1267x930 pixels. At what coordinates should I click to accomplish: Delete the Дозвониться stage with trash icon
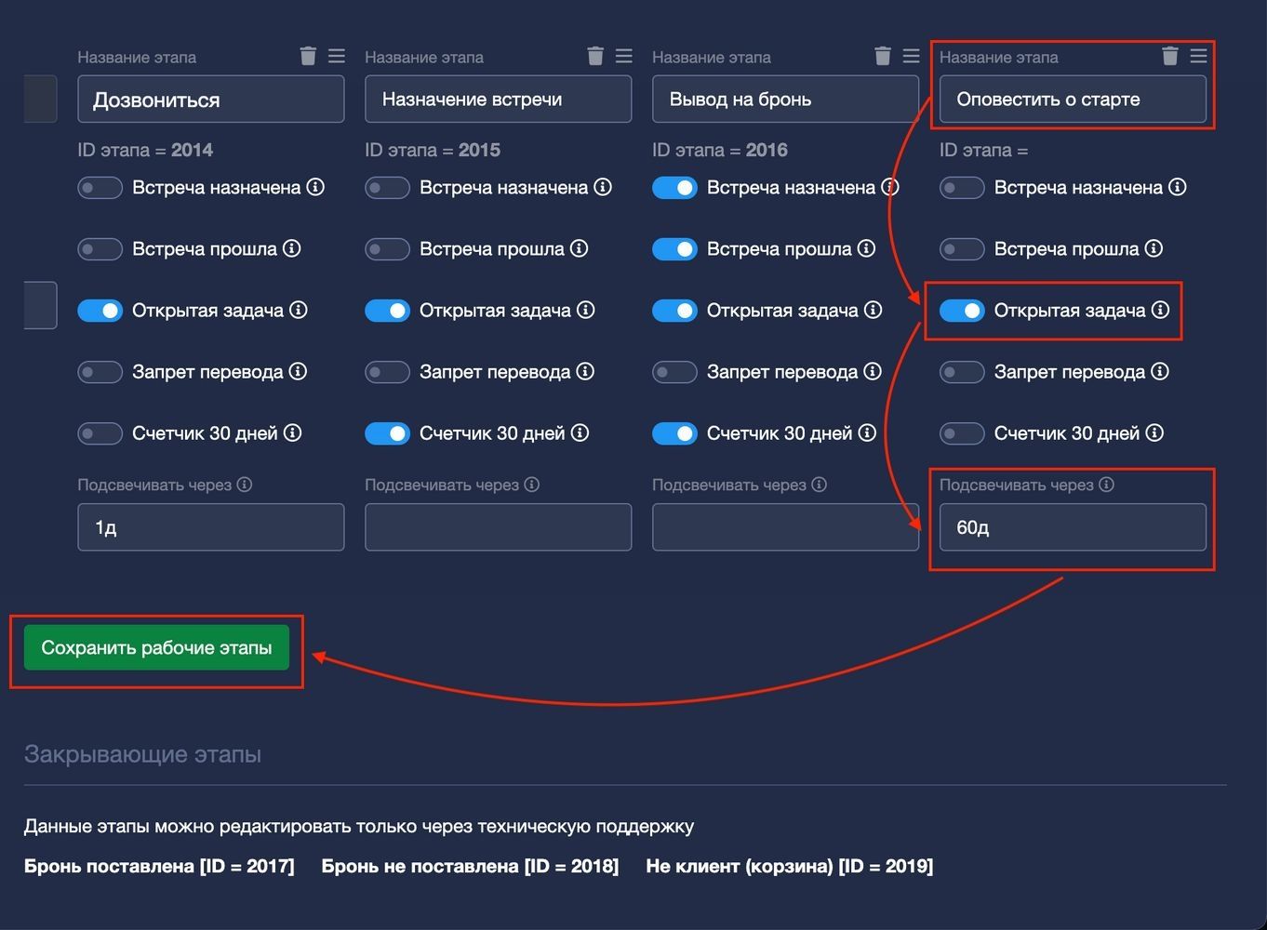(x=308, y=57)
